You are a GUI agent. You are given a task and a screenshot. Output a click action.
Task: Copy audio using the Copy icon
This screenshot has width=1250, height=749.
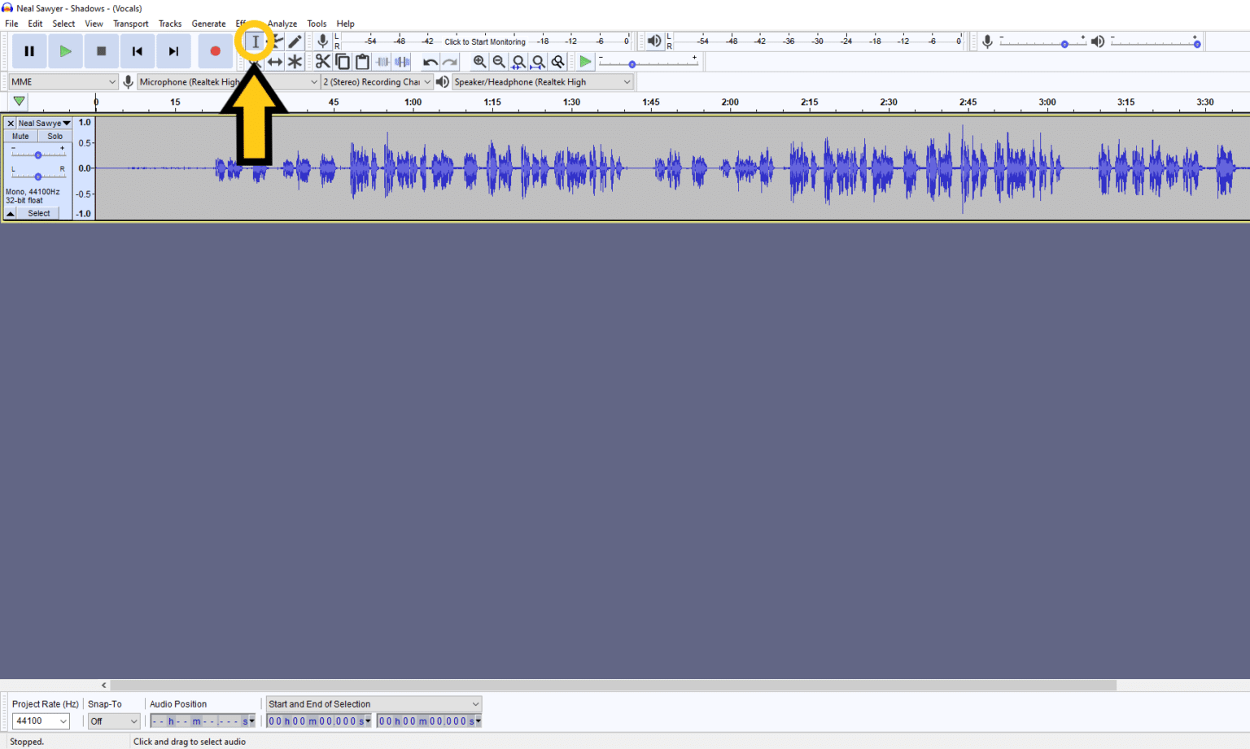(x=342, y=61)
